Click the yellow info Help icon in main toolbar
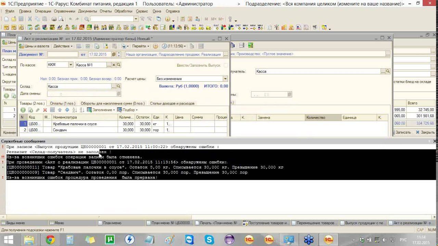 (x=168, y=19)
